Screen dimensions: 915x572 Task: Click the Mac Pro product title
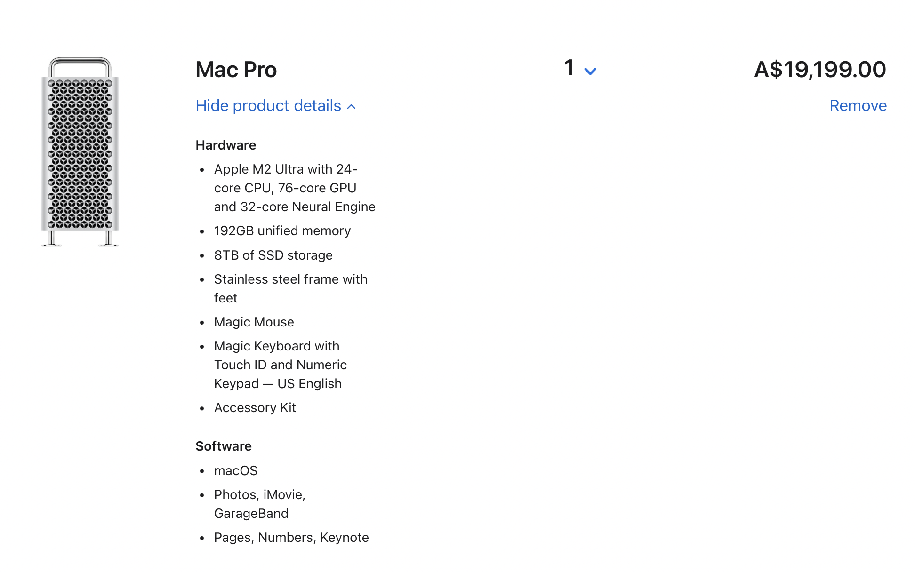click(236, 70)
